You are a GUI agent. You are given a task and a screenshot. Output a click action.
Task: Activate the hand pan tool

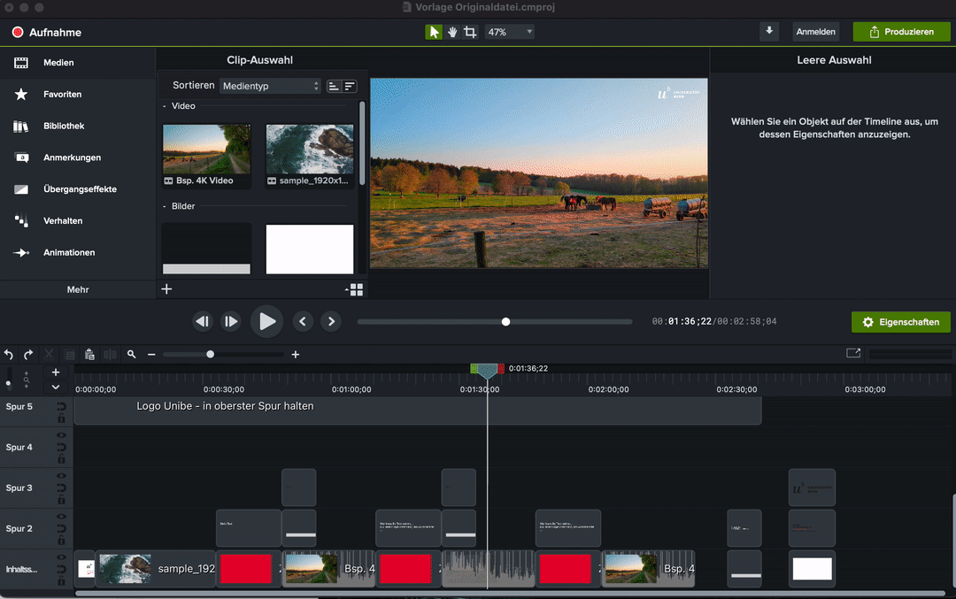tap(452, 32)
